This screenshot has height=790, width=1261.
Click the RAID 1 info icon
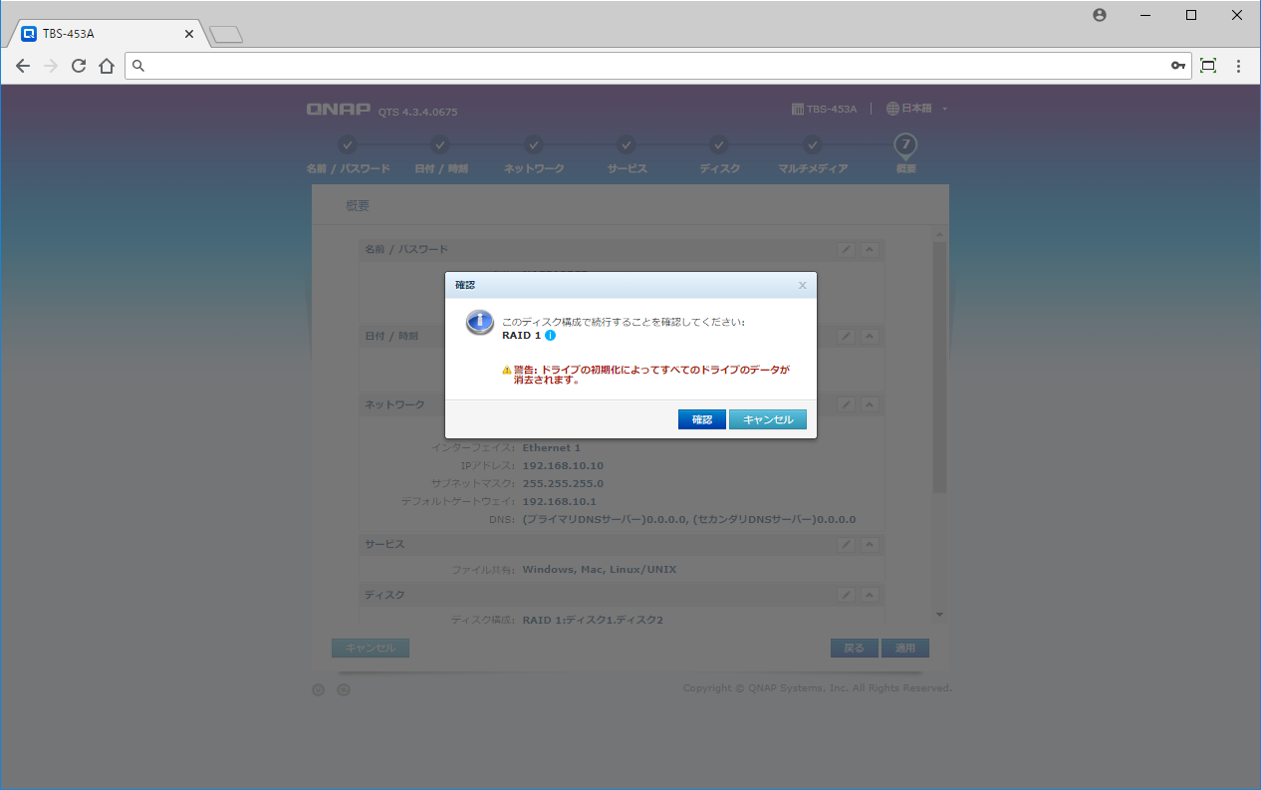(x=551, y=336)
